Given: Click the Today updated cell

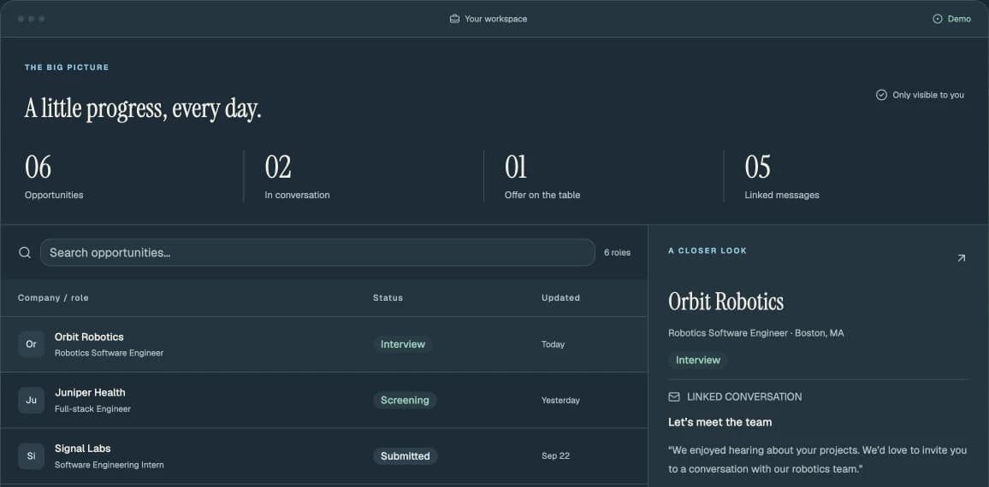Looking at the screenshot, I should point(553,344).
